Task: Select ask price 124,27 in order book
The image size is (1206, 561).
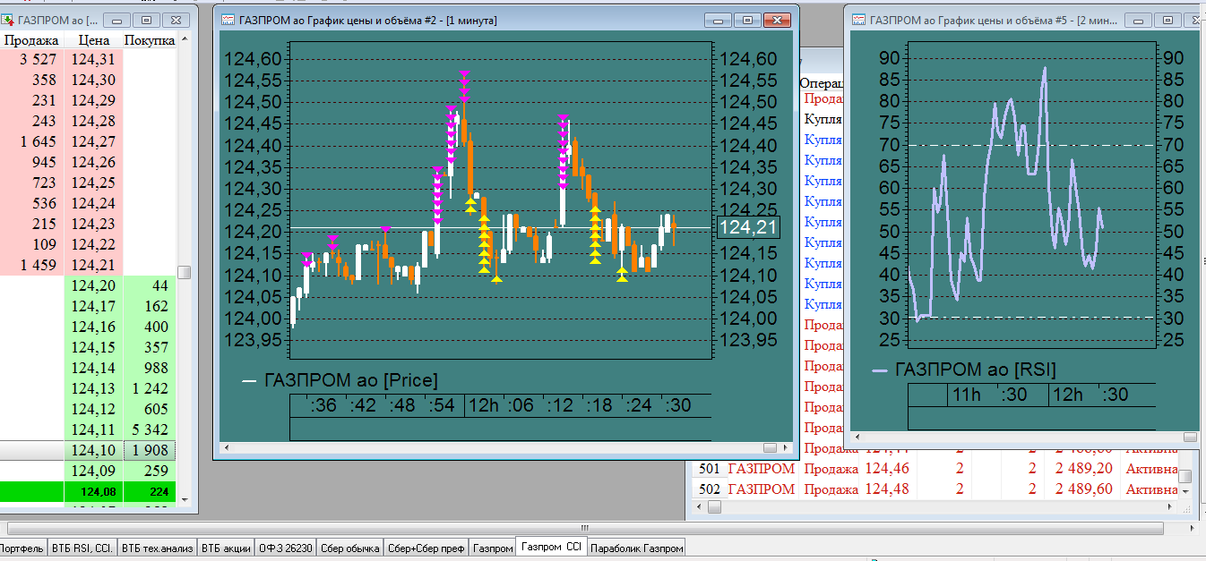Action: tap(93, 142)
